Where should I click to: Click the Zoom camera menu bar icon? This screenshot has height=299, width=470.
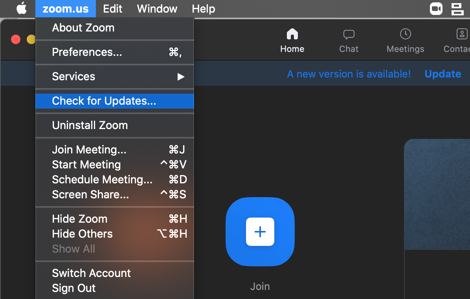click(436, 9)
